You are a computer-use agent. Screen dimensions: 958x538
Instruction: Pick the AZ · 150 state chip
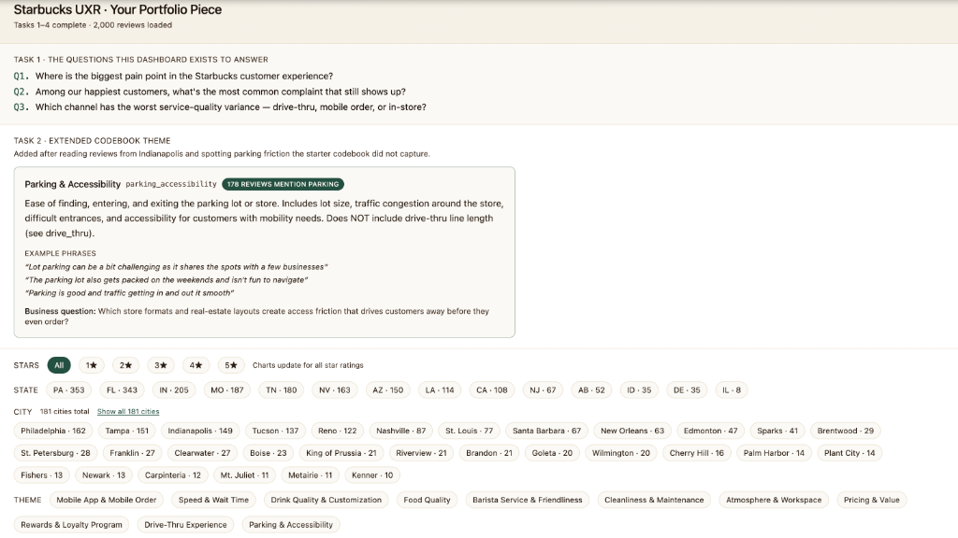tap(388, 390)
